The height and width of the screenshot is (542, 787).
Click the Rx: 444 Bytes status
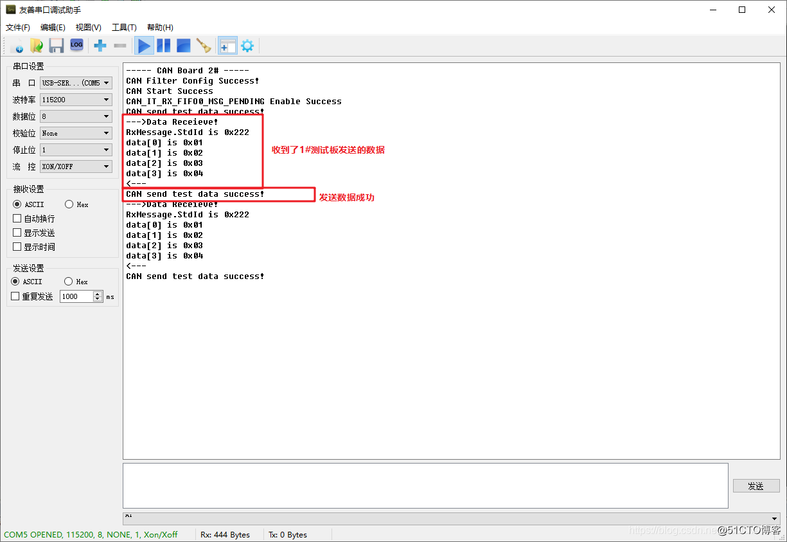pyautogui.click(x=225, y=534)
